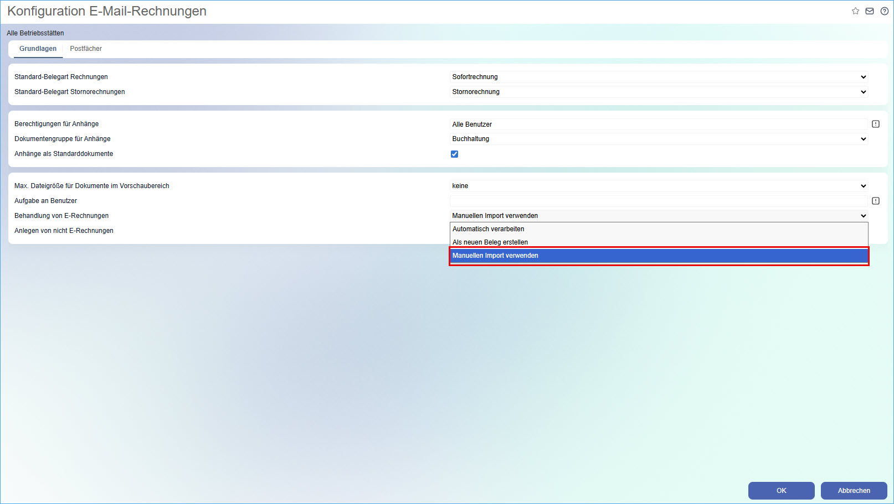Switch to the Grundlagen tab
This screenshot has width=894, height=504.
point(38,49)
